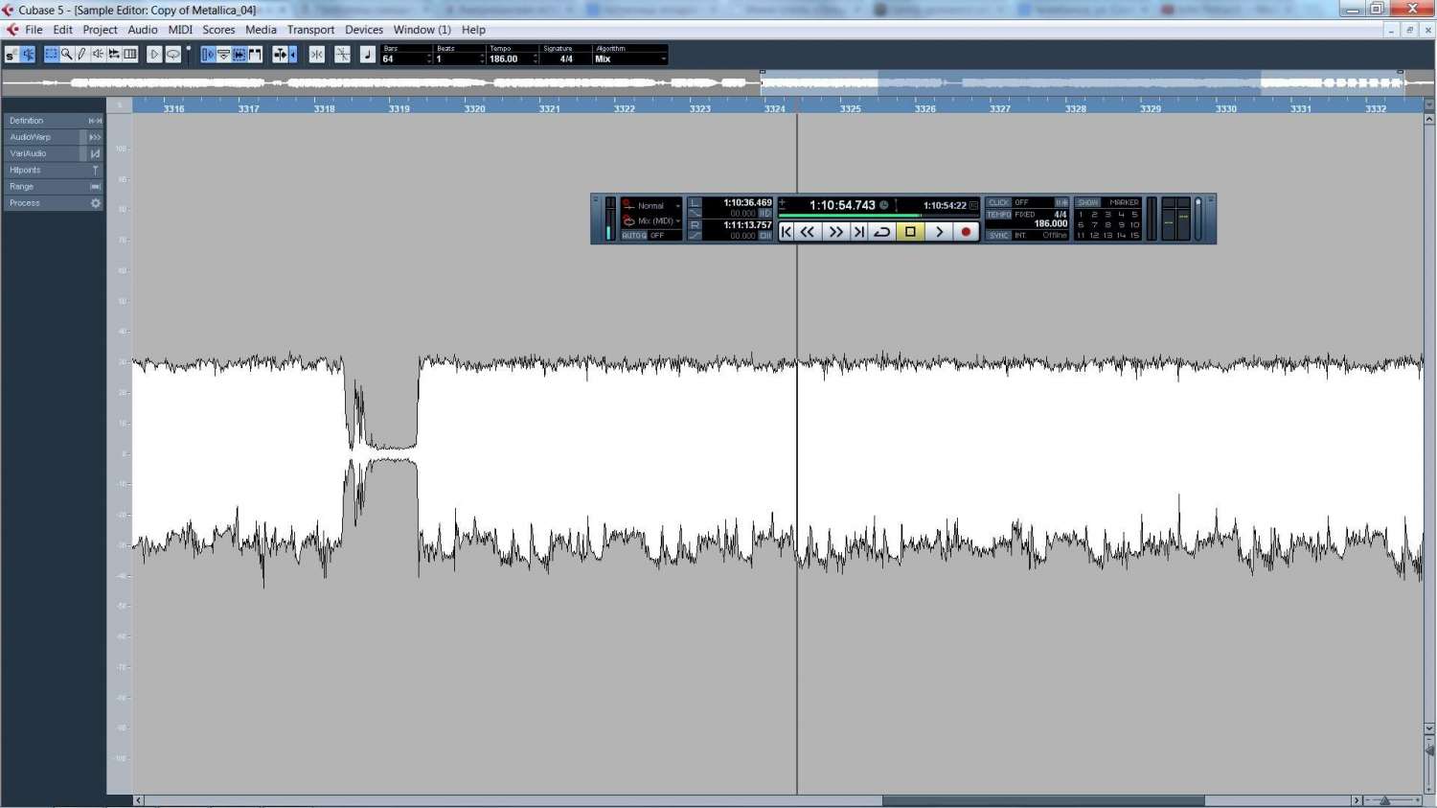
Task: Click the primary time display 1:10:54.743
Action: [842, 205]
